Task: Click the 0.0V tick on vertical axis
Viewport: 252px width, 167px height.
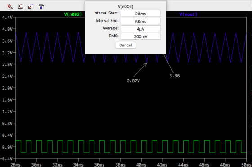Action: click(x=7, y=147)
